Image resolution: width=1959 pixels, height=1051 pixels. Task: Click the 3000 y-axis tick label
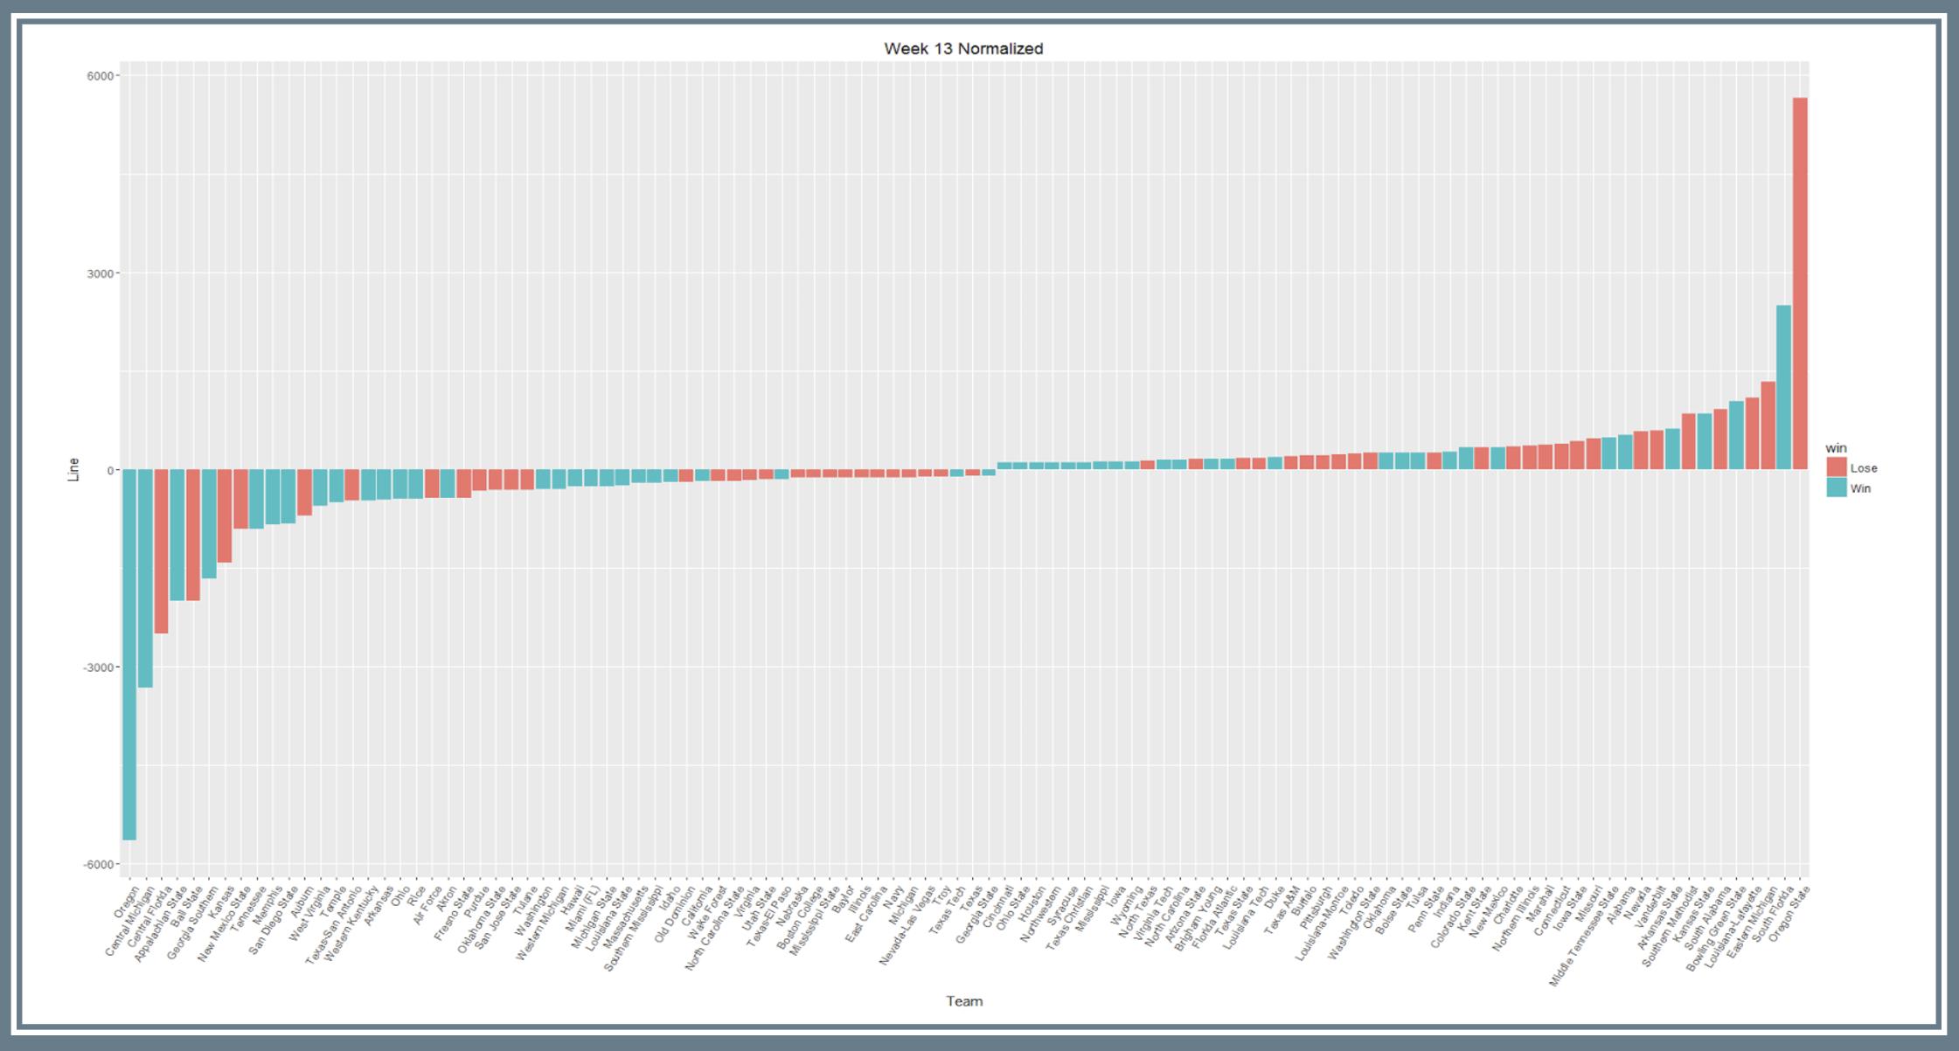tap(101, 273)
